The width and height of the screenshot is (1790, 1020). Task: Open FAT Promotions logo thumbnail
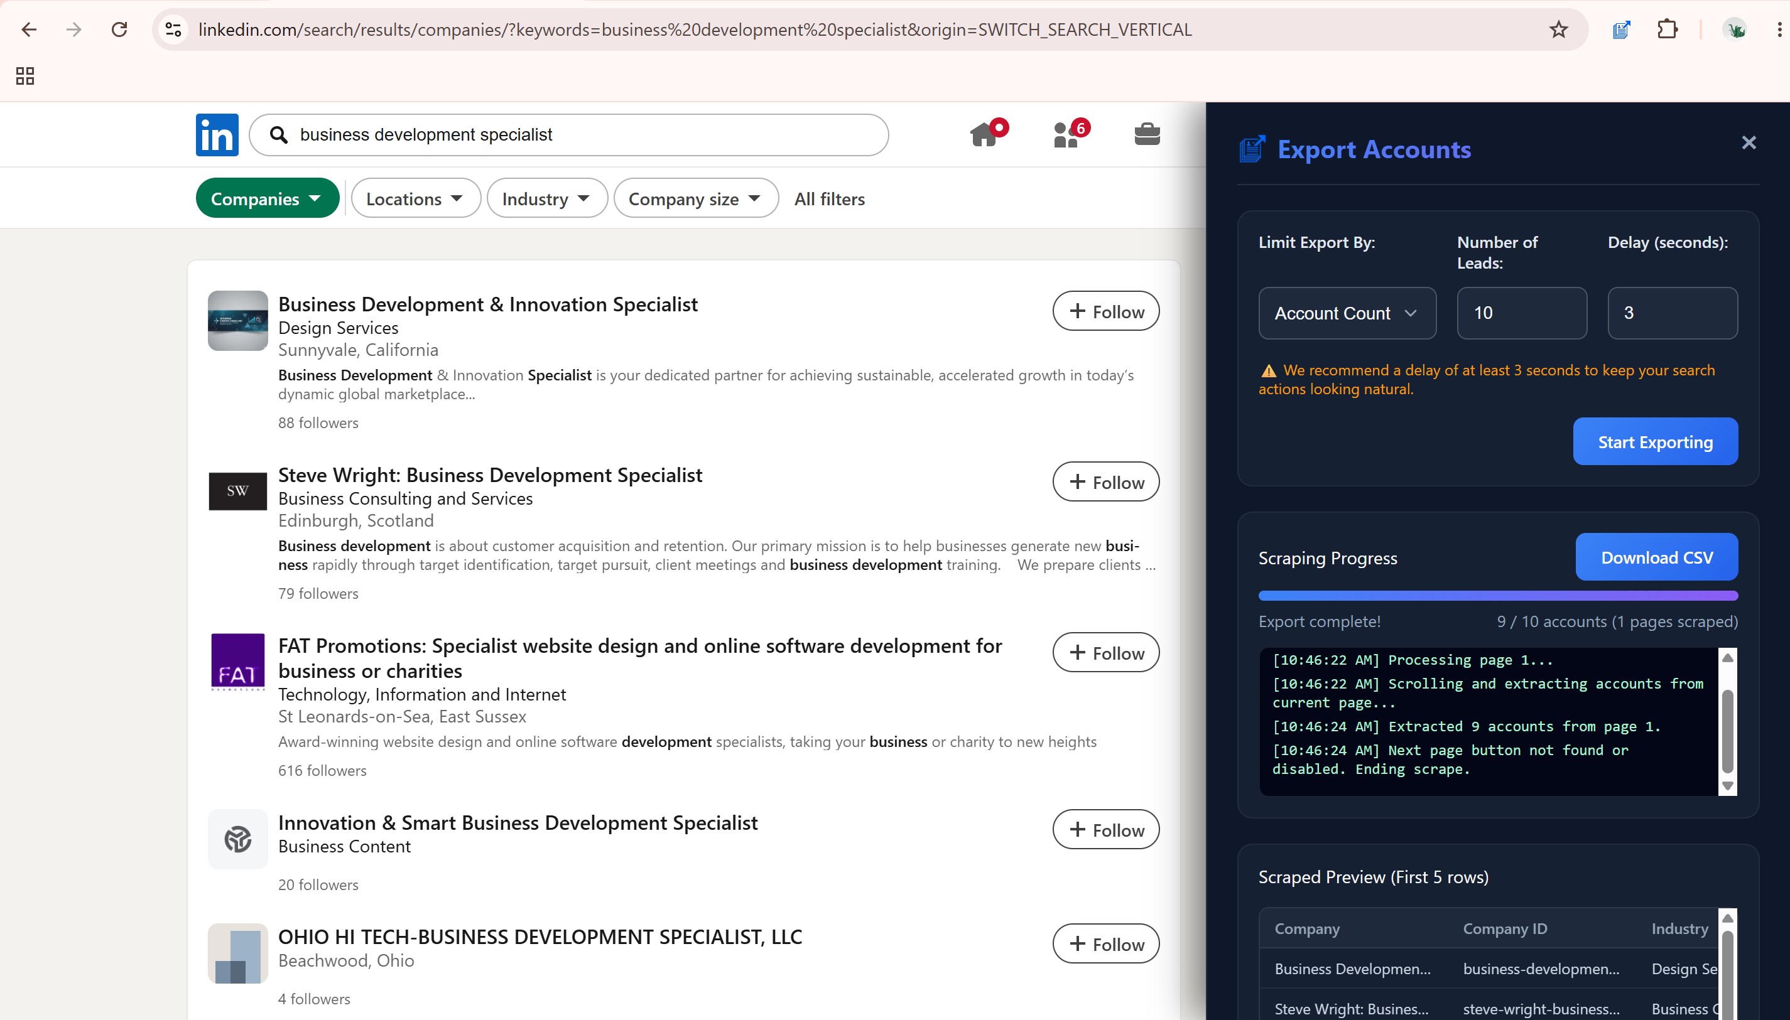(x=237, y=662)
